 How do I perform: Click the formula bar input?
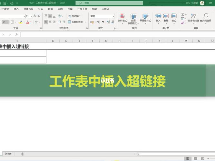tap(118, 34)
